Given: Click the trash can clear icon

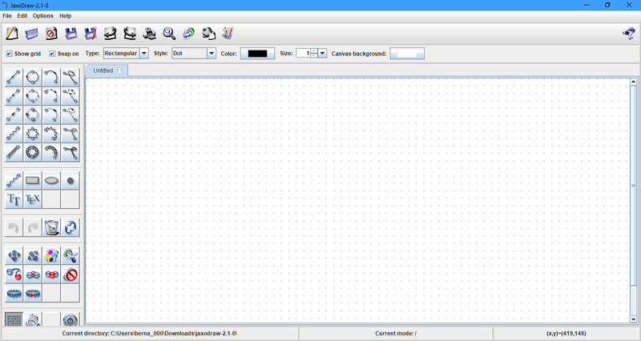Looking at the screenshot, I should (52, 228).
